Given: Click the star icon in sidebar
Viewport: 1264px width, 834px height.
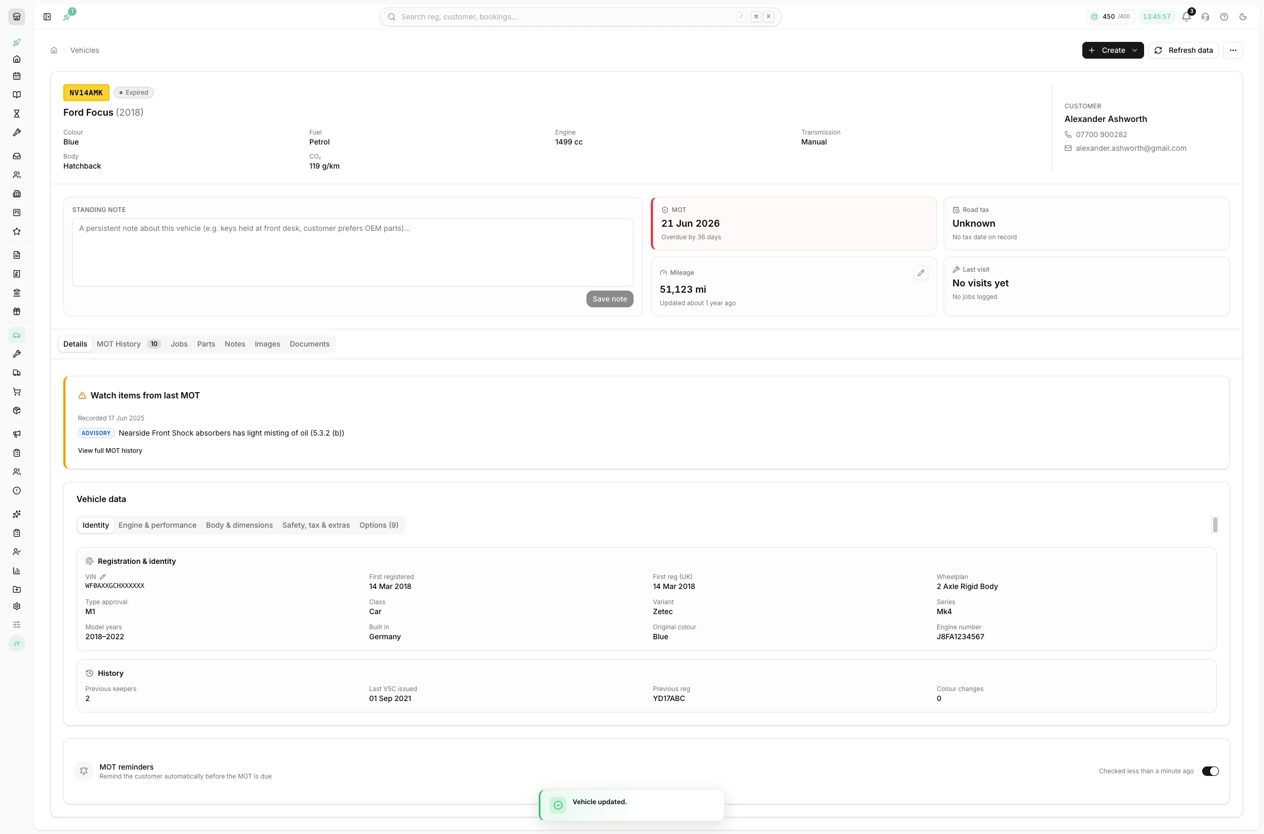Looking at the screenshot, I should (16, 231).
